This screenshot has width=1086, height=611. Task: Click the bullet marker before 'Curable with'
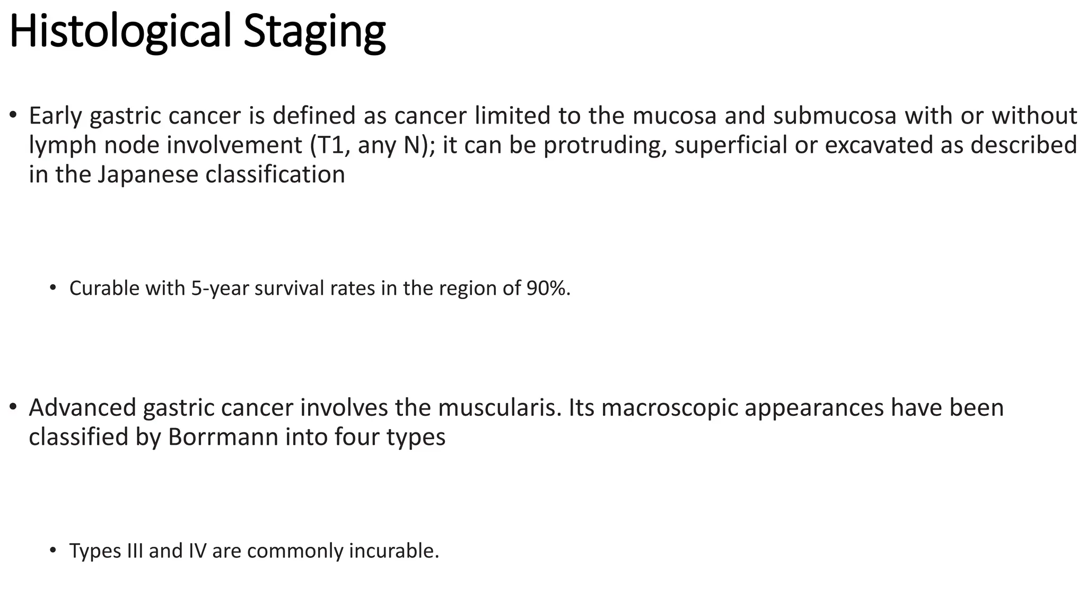coord(52,287)
